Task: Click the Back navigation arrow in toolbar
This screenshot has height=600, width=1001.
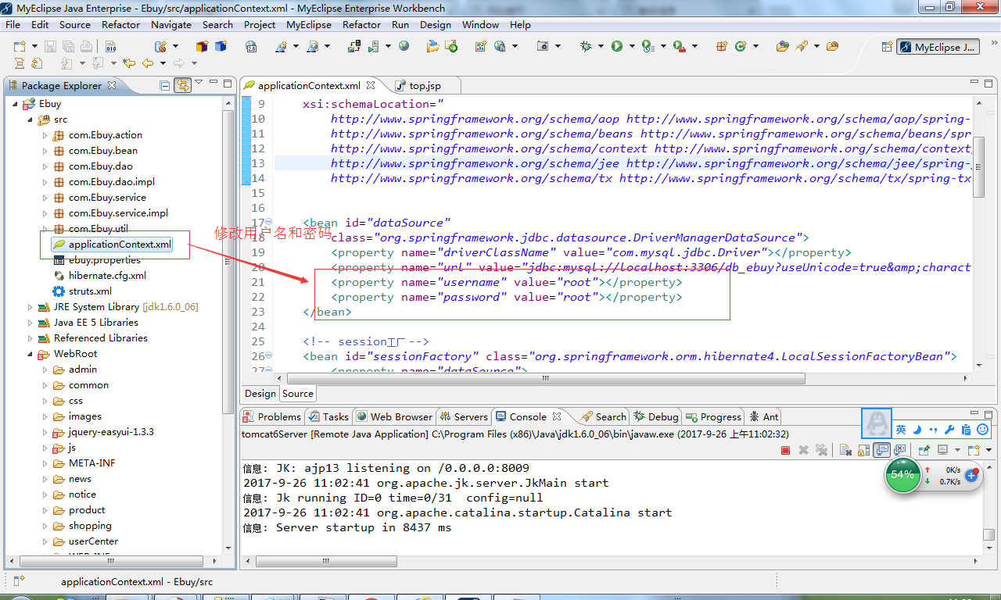Action: point(147,63)
